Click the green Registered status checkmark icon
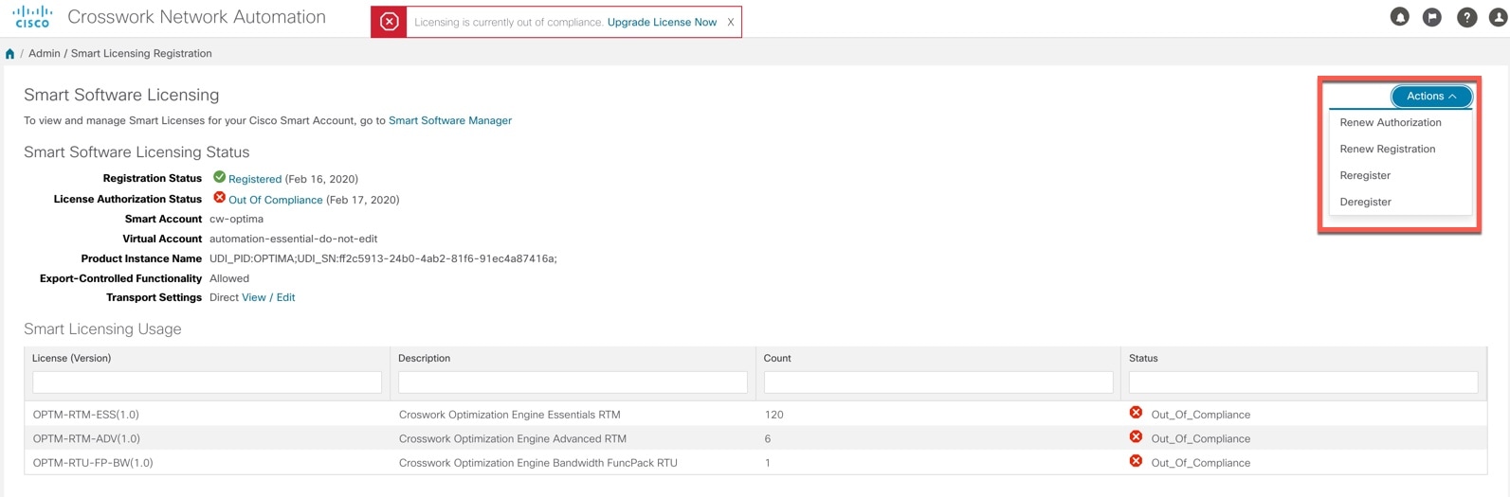 point(219,177)
